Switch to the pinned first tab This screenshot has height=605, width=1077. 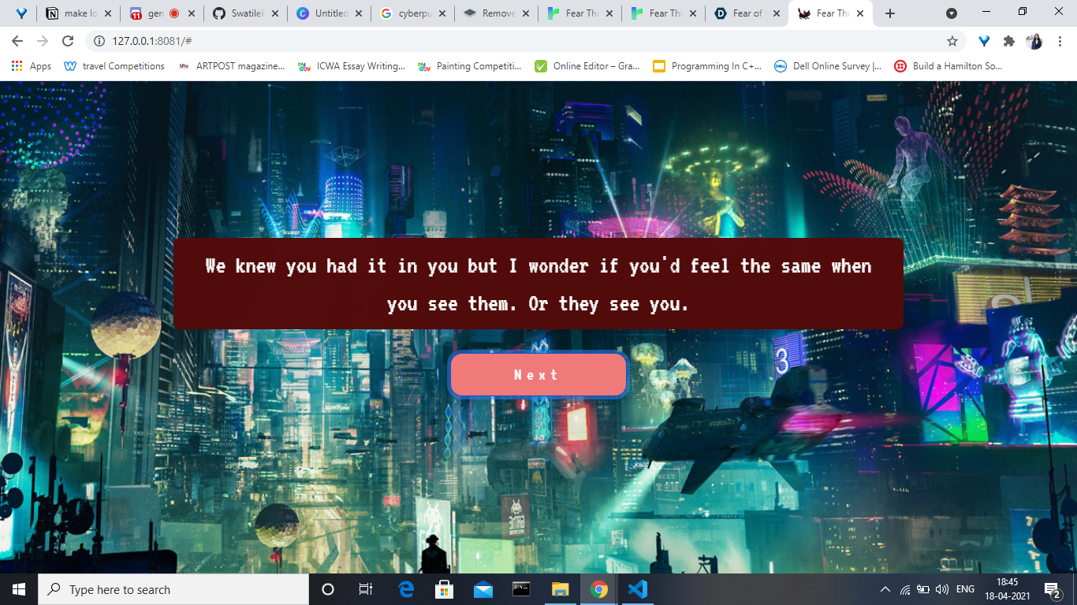[21, 13]
